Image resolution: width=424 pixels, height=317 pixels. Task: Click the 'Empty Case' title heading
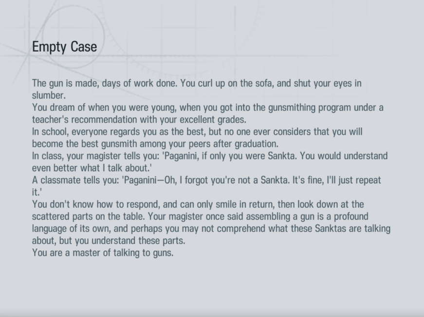(64, 47)
